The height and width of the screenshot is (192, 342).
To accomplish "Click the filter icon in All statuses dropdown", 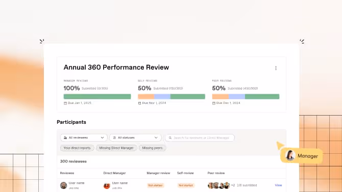I will pyautogui.click(x=114, y=138).
